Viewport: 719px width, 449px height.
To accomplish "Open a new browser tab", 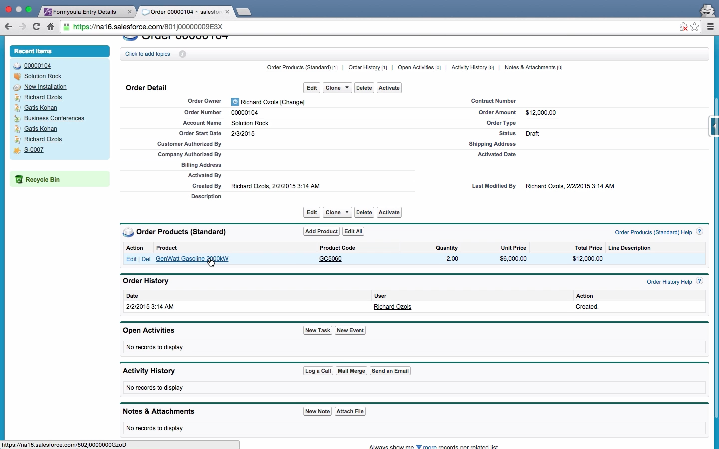I will point(243,12).
